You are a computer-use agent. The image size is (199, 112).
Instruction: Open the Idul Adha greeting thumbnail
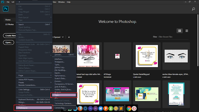coord(88,56)
